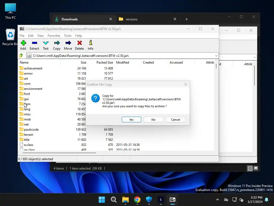Select the achievement folder icon
This screenshot has width=274, height=206.
[21, 68]
